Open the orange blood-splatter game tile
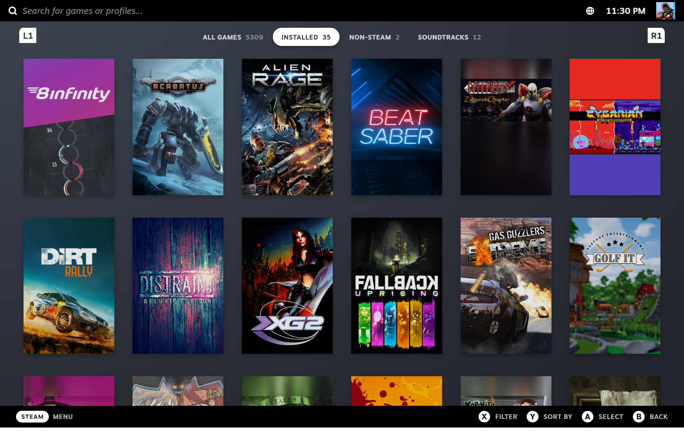Image resolution: width=684 pixels, height=435 pixels. pos(397,391)
